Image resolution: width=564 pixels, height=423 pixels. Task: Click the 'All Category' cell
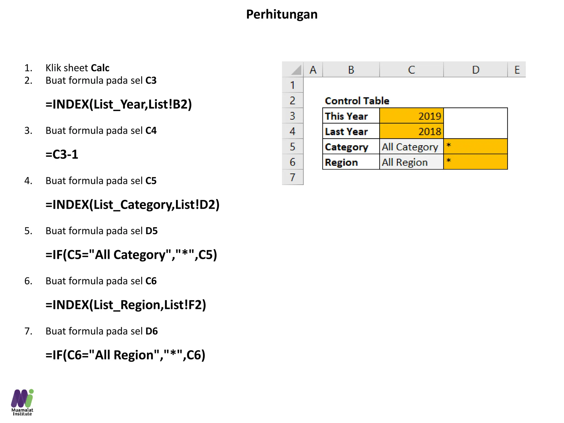pyautogui.click(x=411, y=147)
